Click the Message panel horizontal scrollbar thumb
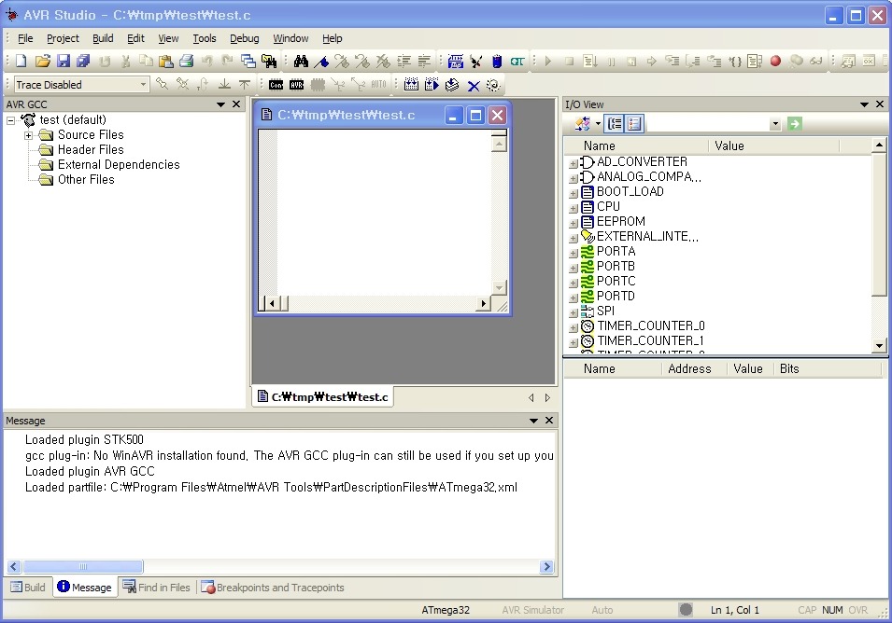 [83, 566]
